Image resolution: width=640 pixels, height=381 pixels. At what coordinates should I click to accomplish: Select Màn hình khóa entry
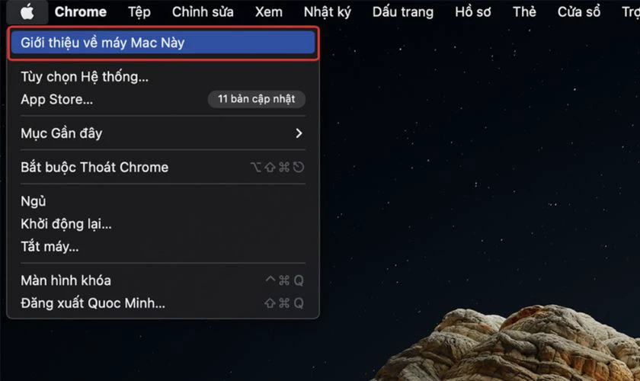pyautogui.click(x=163, y=280)
